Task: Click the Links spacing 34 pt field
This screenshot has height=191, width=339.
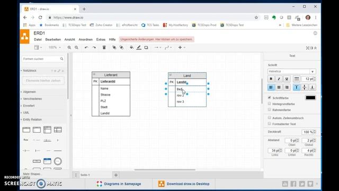Action: click(274, 150)
